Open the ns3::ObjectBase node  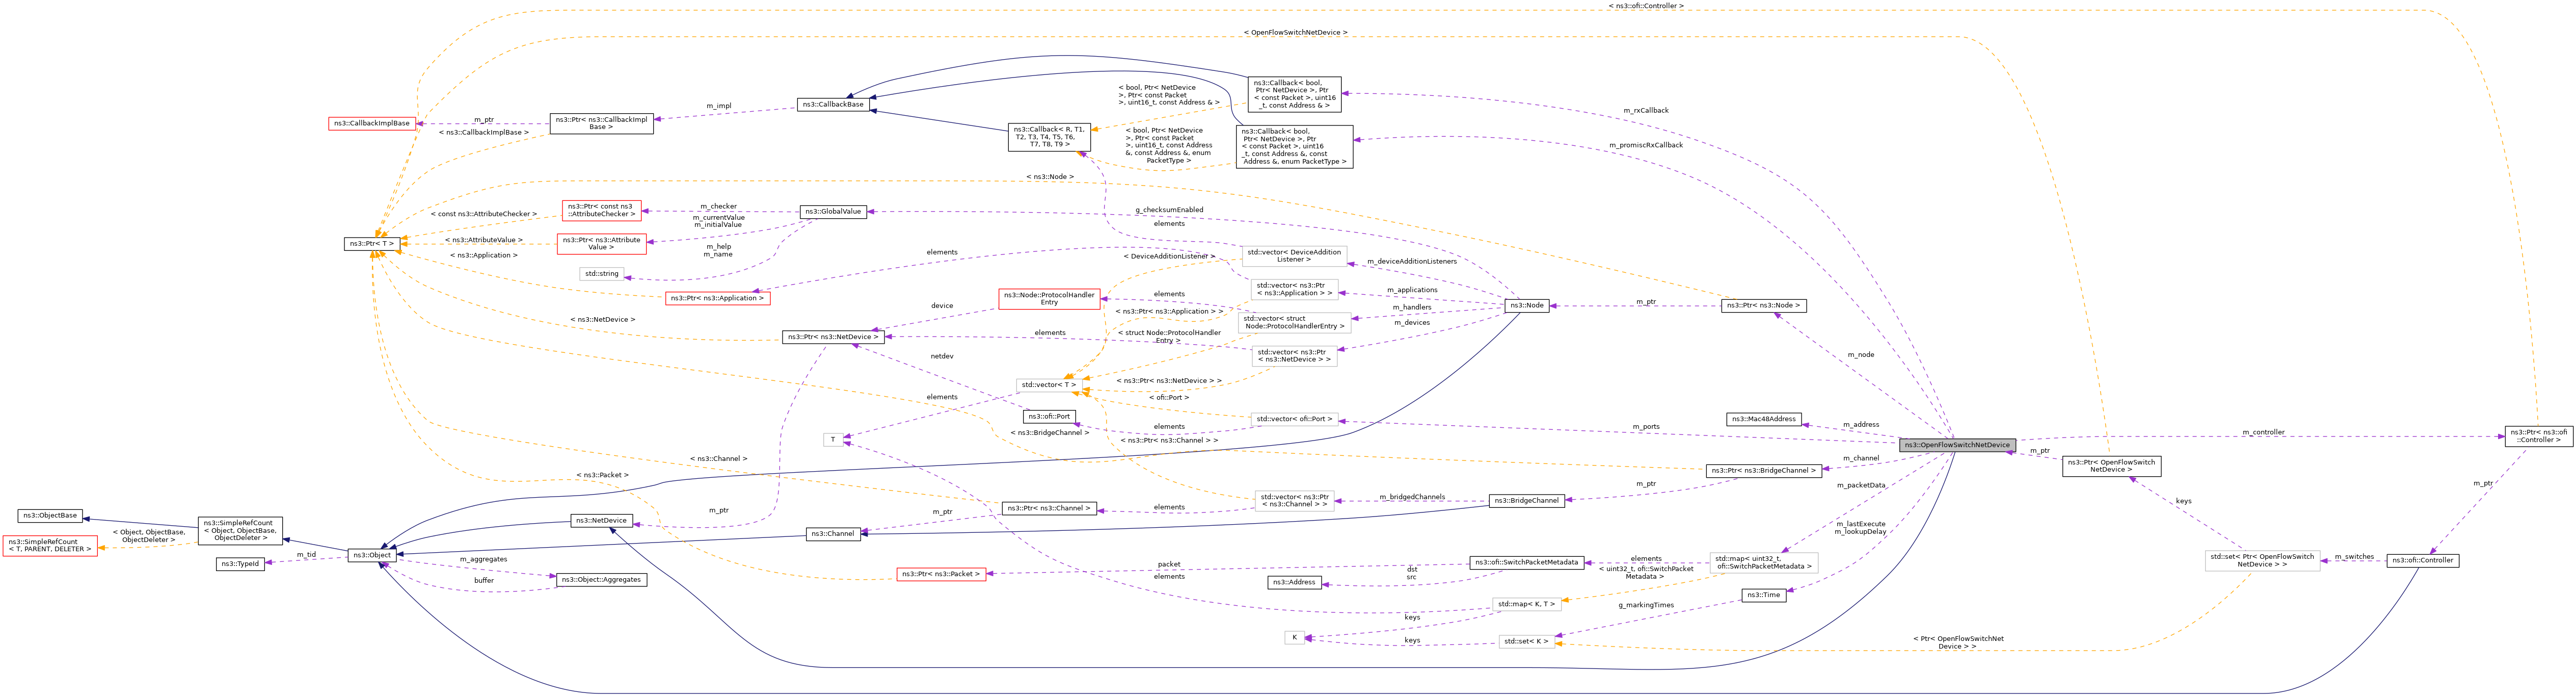(x=50, y=515)
